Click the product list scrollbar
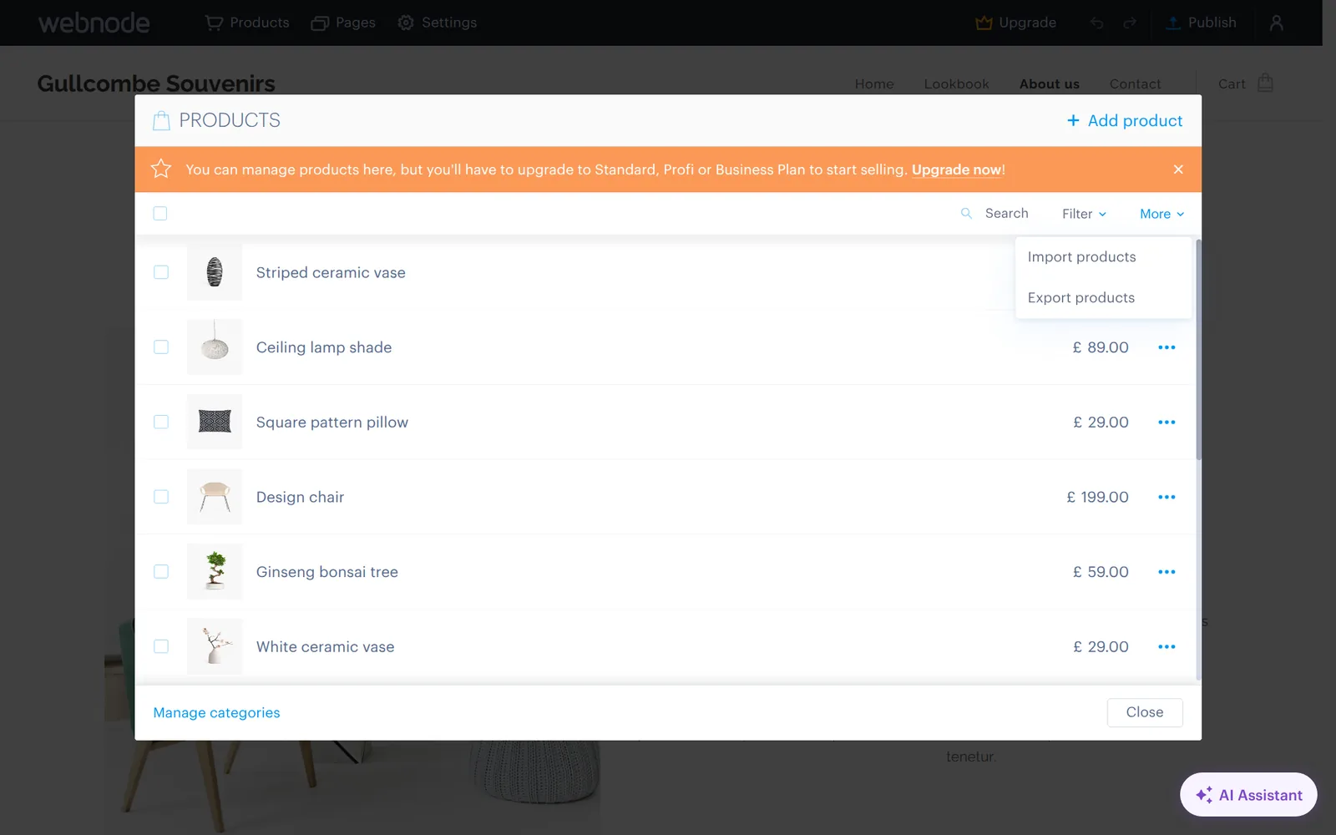The image size is (1336, 835). pyautogui.click(x=1199, y=349)
